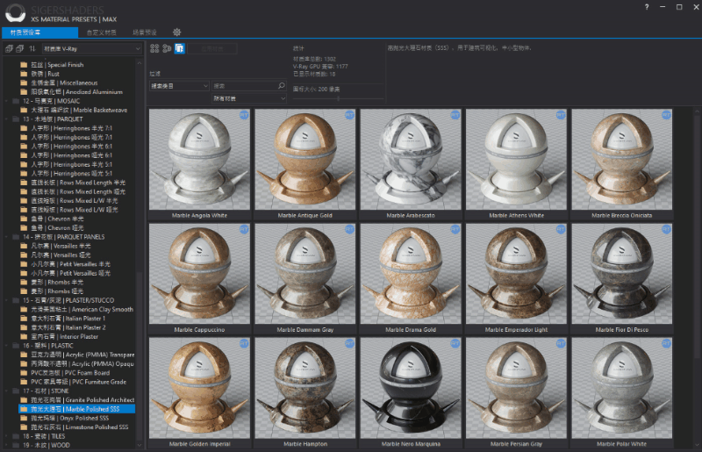Open the Granite Polished Architectural folder
The width and height of the screenshot is (702, 452).
[x=76, y=400]
